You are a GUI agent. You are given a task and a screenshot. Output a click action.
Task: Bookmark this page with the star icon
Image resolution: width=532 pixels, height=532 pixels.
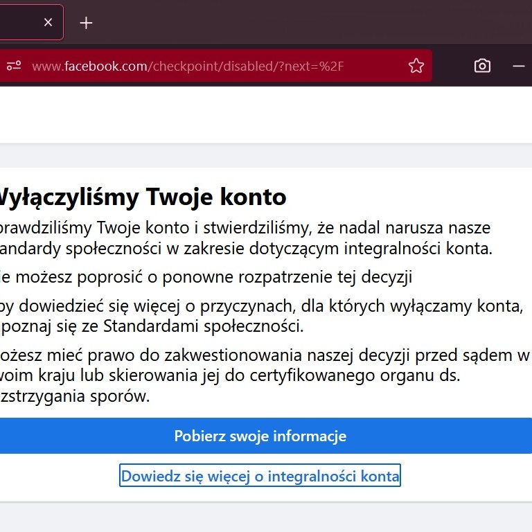pyautogui.click(x=416, y=66)
